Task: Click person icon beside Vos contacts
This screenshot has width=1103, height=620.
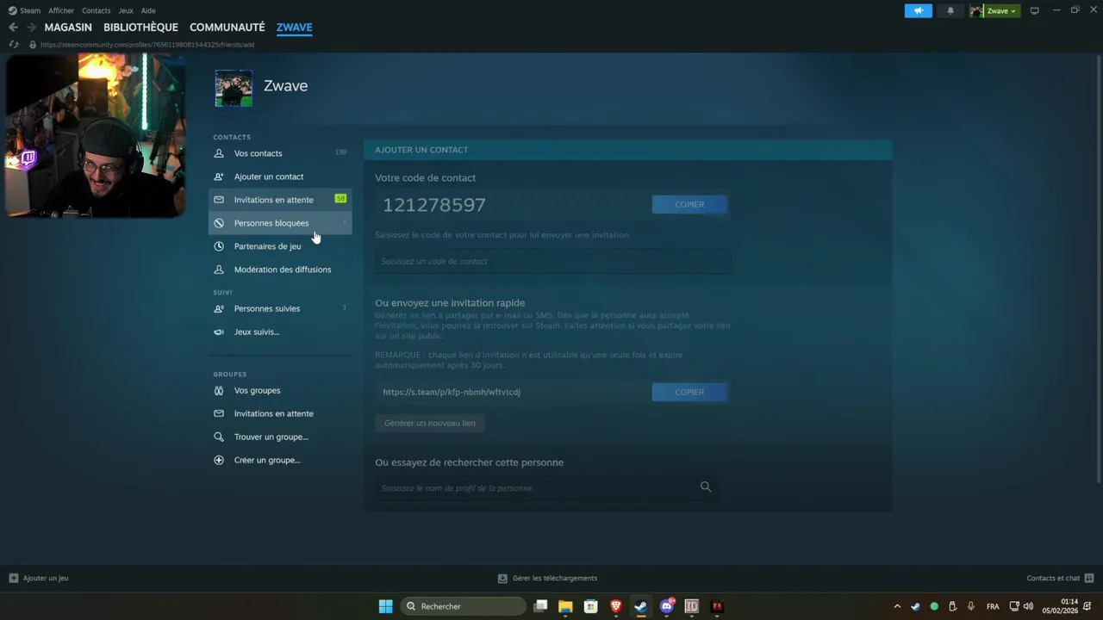Action: 219,153
